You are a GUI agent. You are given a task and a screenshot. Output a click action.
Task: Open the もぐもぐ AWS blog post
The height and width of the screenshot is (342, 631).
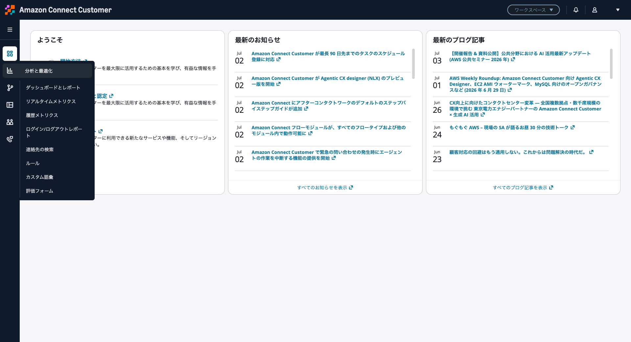512,128
